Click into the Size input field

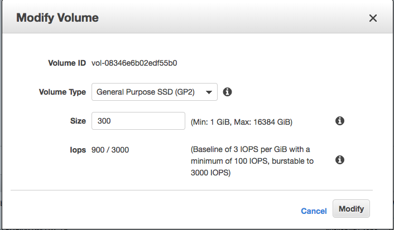pos(138,121)
